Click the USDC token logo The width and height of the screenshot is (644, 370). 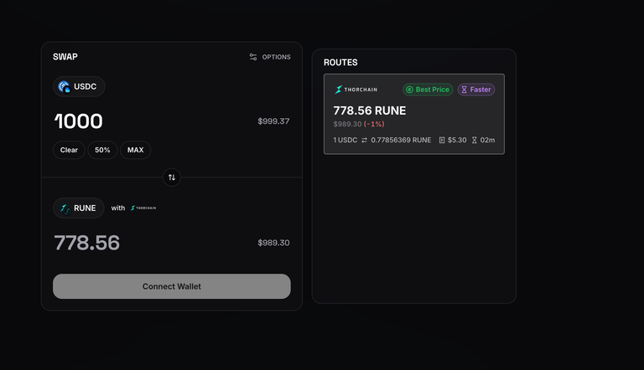tap(64, 86)
